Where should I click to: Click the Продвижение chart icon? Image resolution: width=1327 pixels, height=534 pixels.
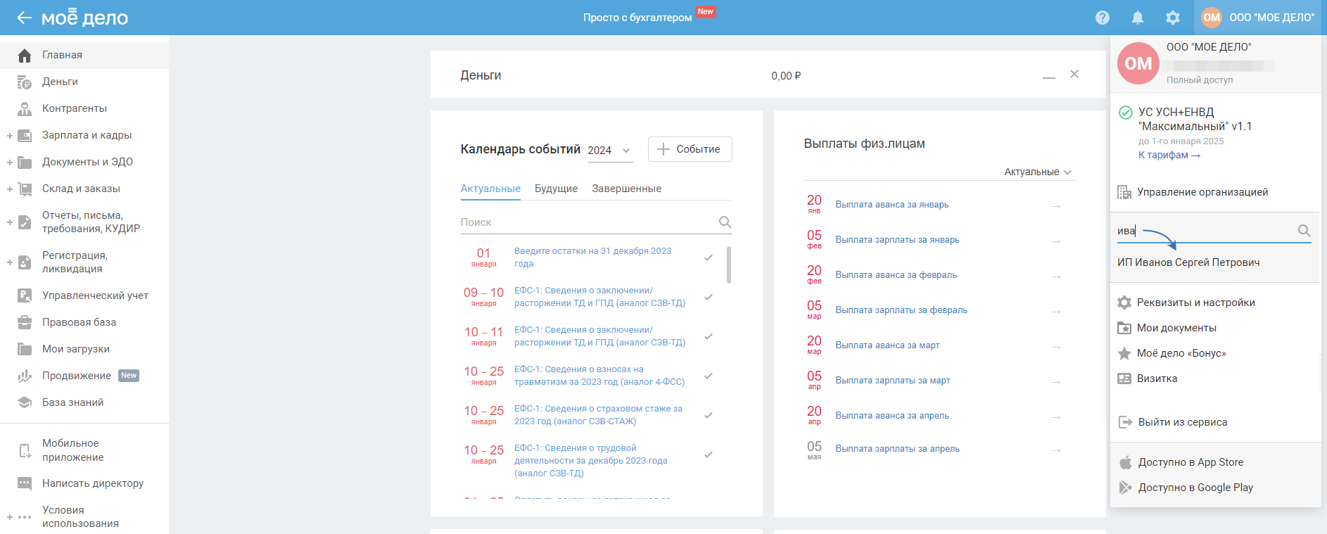(x=25, y=376)
